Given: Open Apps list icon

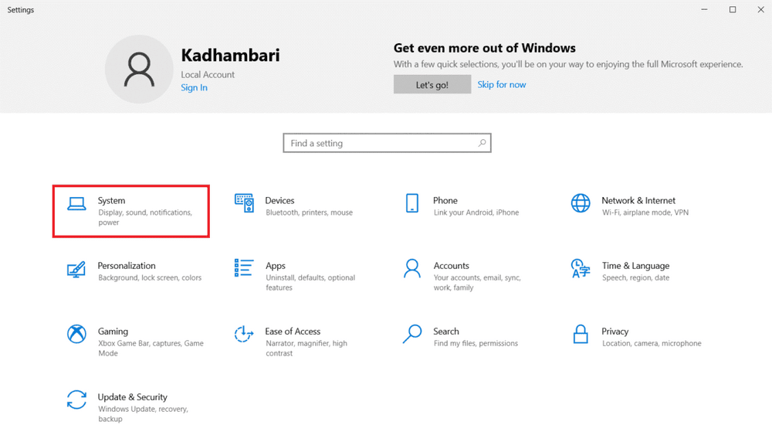Looking at the screenshot, I should 244,268.
